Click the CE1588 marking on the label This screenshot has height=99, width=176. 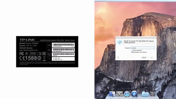(x=30, y=58)
